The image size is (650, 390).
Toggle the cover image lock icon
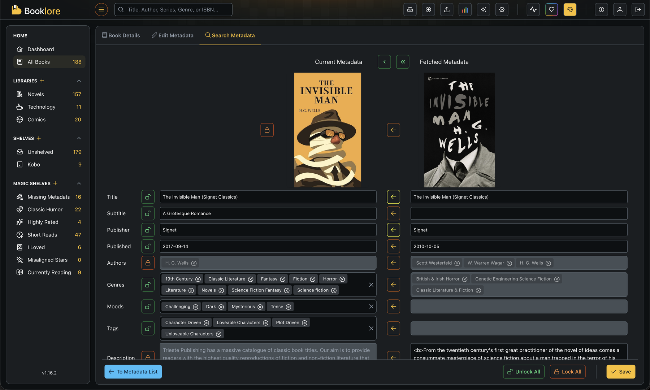pos(267,130)
